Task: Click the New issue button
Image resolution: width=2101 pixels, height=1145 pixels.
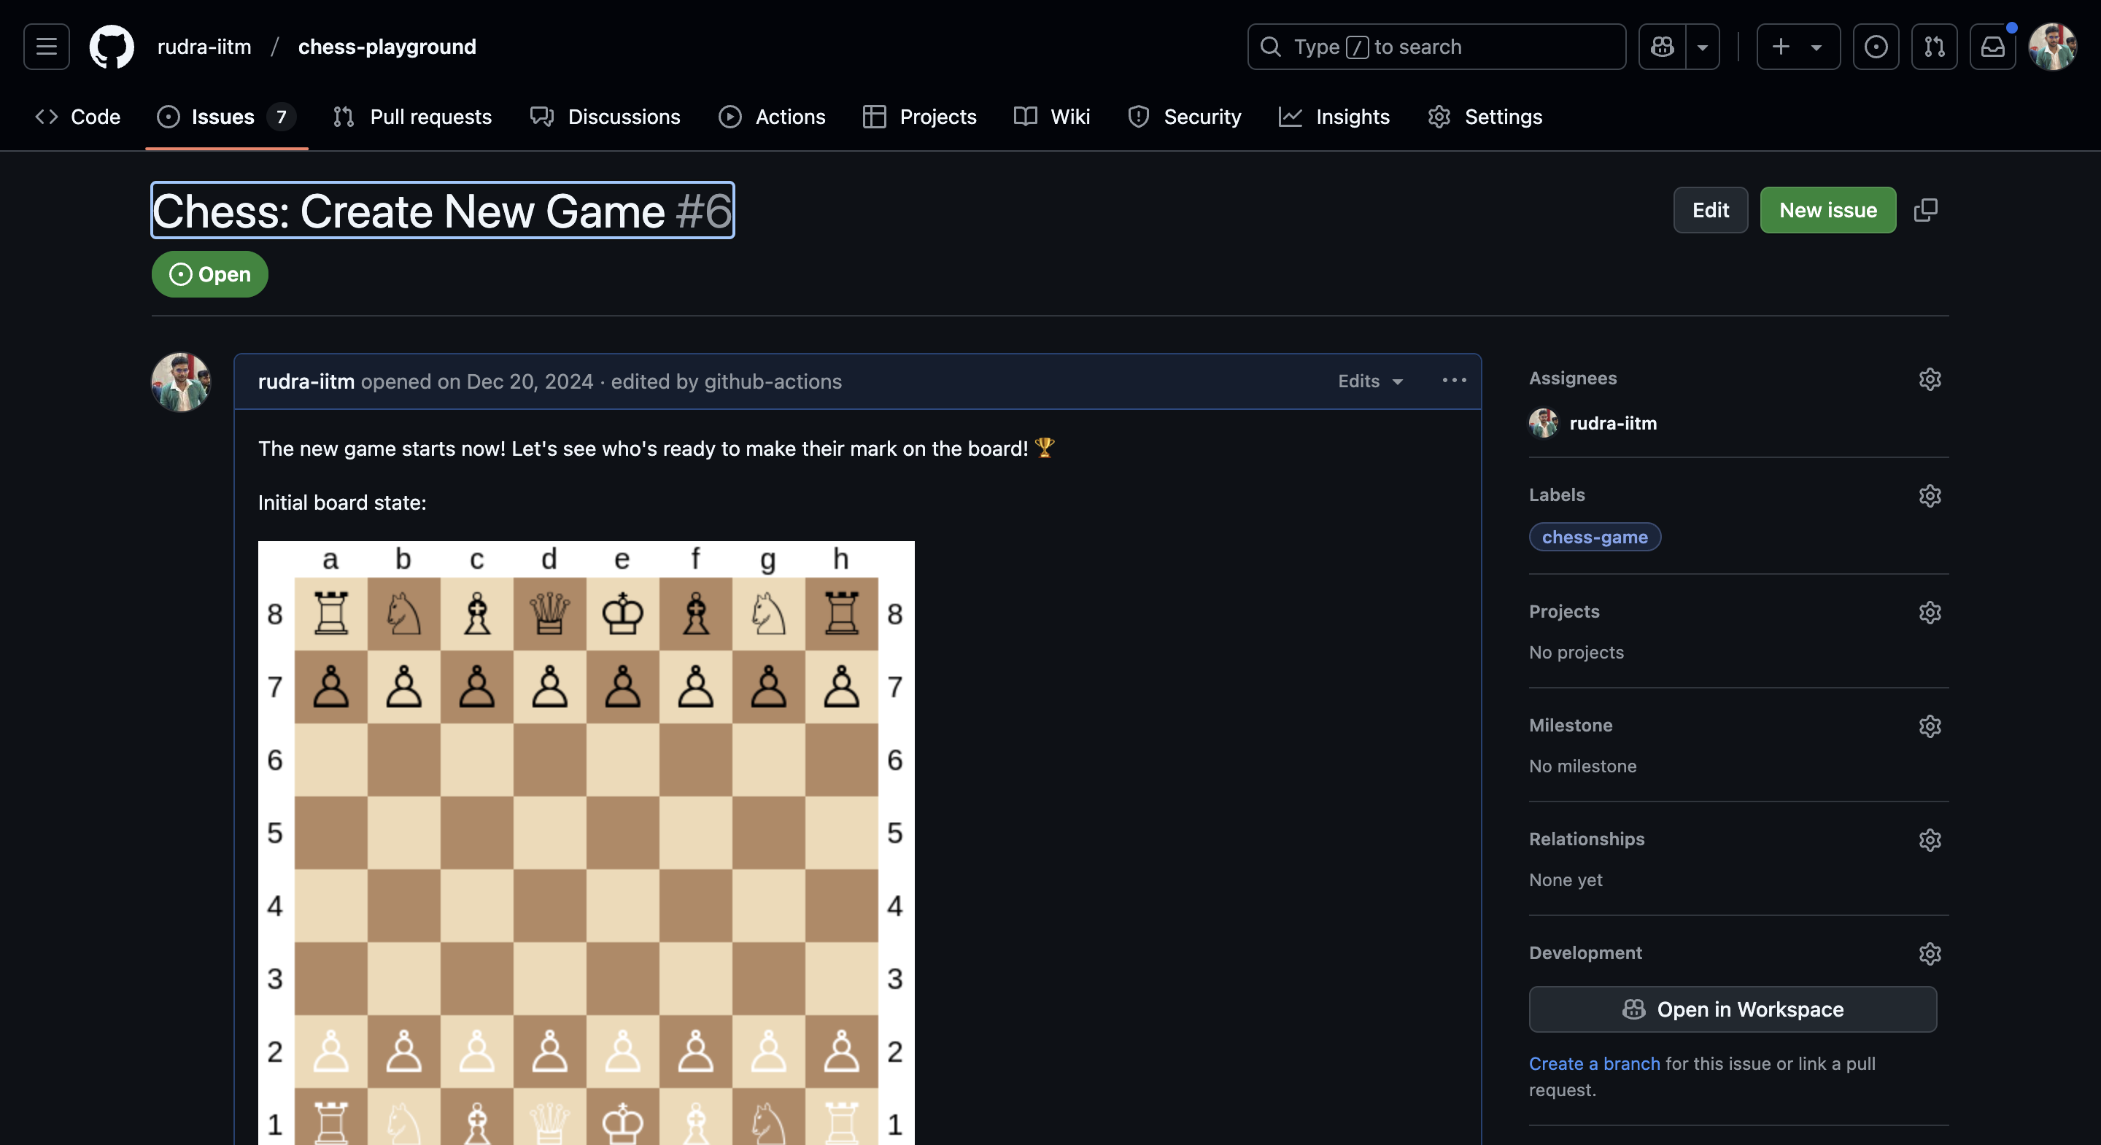Action: pos(1827,209)
